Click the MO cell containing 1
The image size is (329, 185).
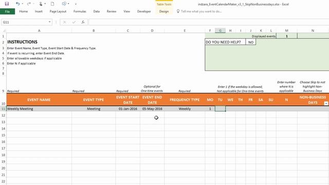click(x=210, y=108)
